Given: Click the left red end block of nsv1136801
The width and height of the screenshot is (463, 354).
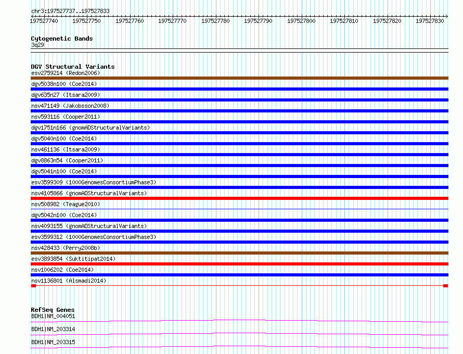Looking at the screenshot, I should point(33,286).
